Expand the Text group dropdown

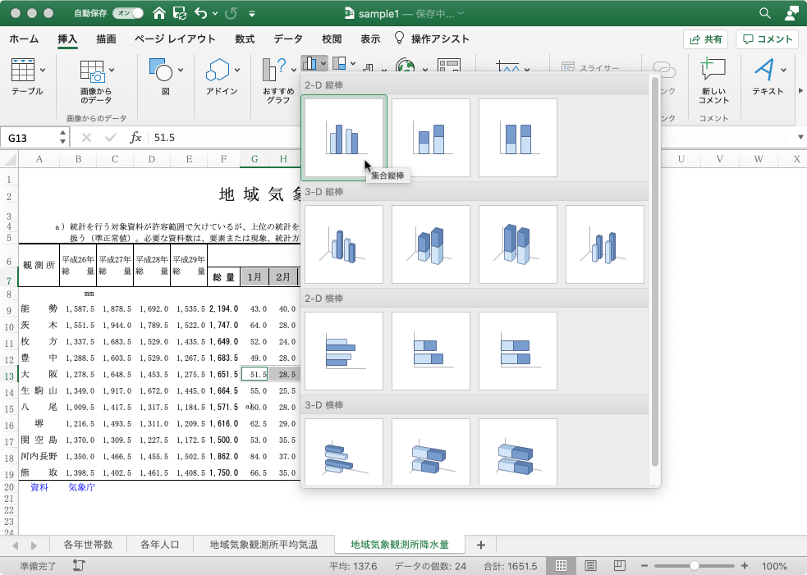pyautogui.click(x=783, y=70)
